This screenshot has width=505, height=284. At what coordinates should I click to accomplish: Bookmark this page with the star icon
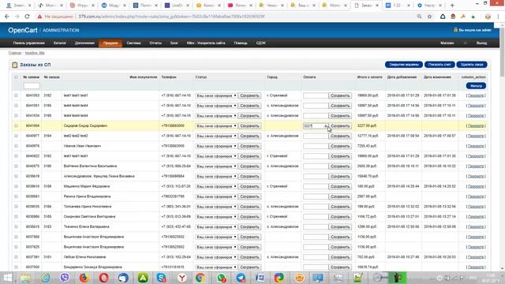click(429, 17)
